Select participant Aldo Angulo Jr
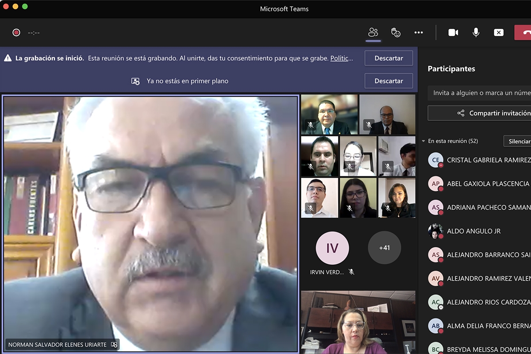This screenshot has height=354, width=531. (479, 231)
